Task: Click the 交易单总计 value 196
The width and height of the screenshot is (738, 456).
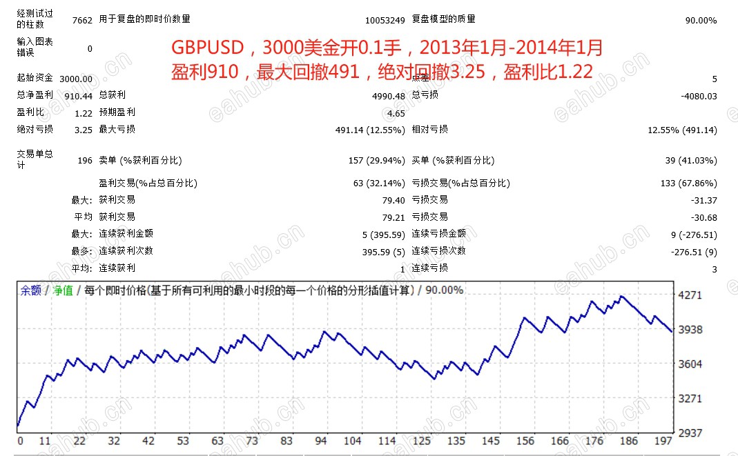Action: point(84,159)
